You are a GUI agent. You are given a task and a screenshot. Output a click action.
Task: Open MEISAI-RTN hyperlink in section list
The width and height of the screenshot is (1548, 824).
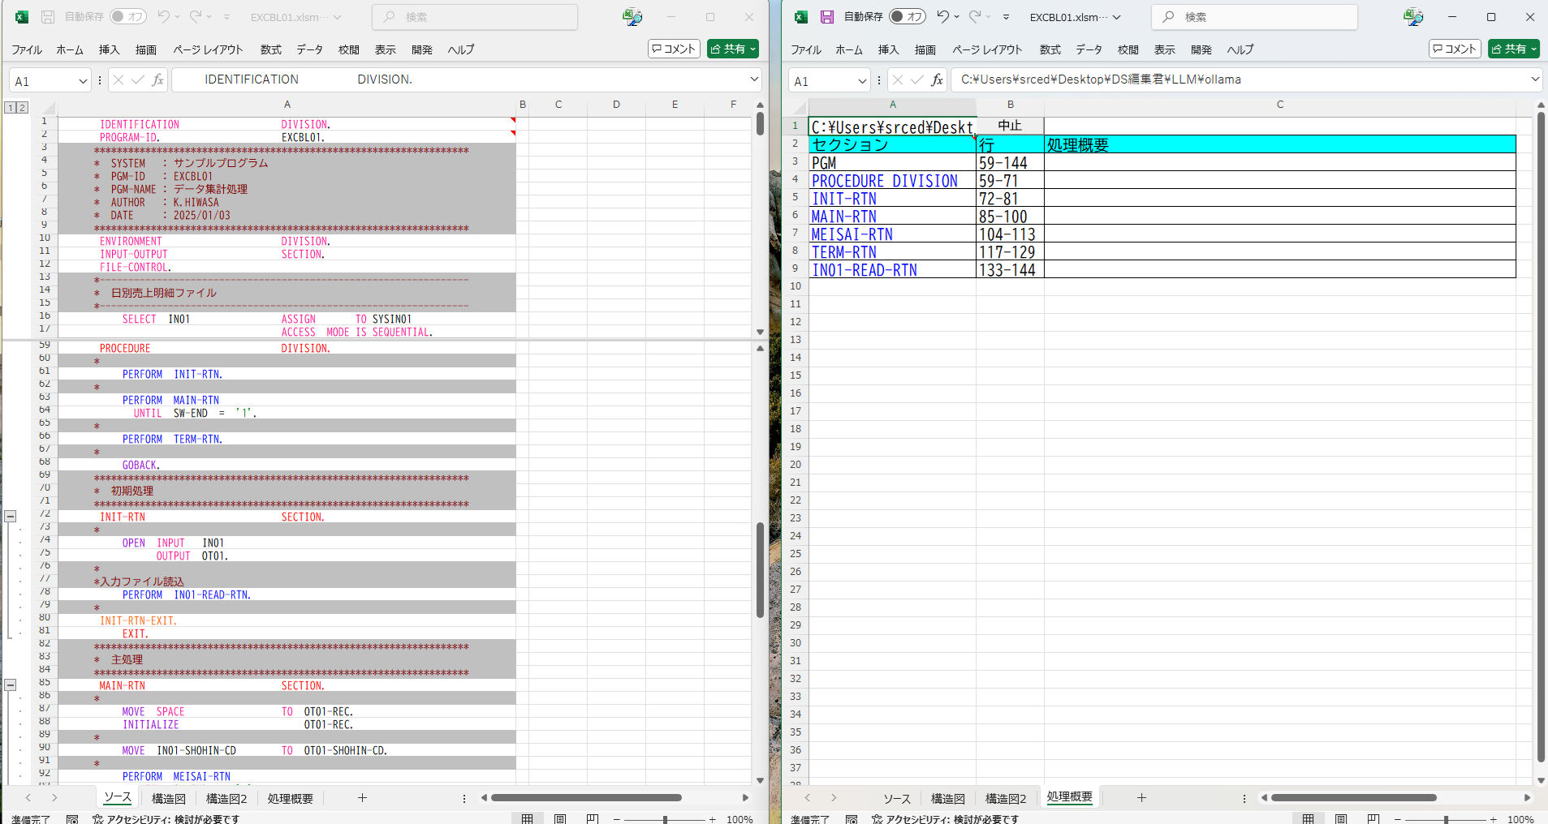pos(852,234)
